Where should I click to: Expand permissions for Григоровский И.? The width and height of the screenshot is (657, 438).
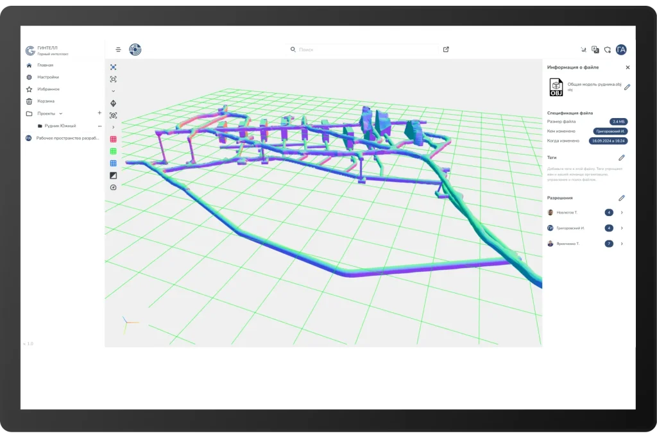tap(622, 228)
